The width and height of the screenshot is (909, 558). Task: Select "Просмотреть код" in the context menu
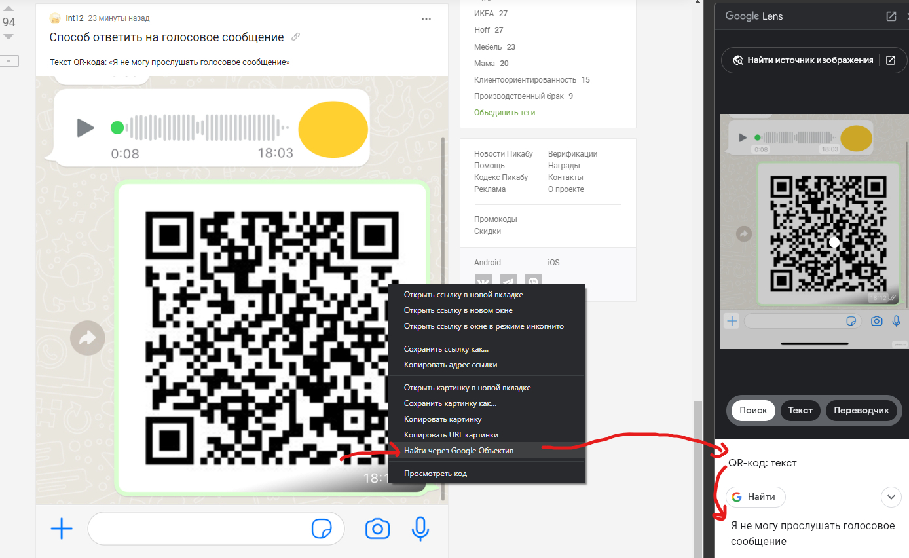486,474
